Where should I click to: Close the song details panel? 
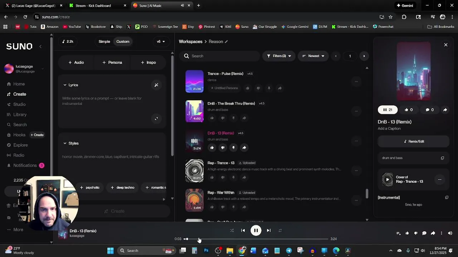point(446,45)
